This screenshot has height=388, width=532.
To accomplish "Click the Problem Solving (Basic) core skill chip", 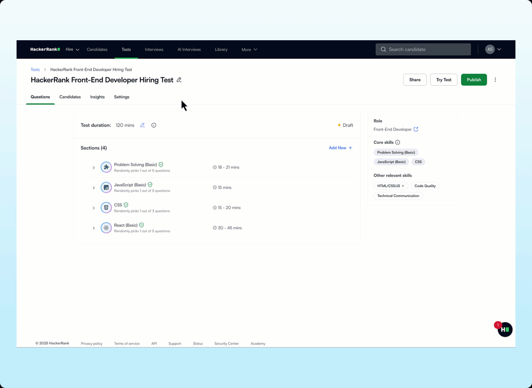I will [396, 152].
